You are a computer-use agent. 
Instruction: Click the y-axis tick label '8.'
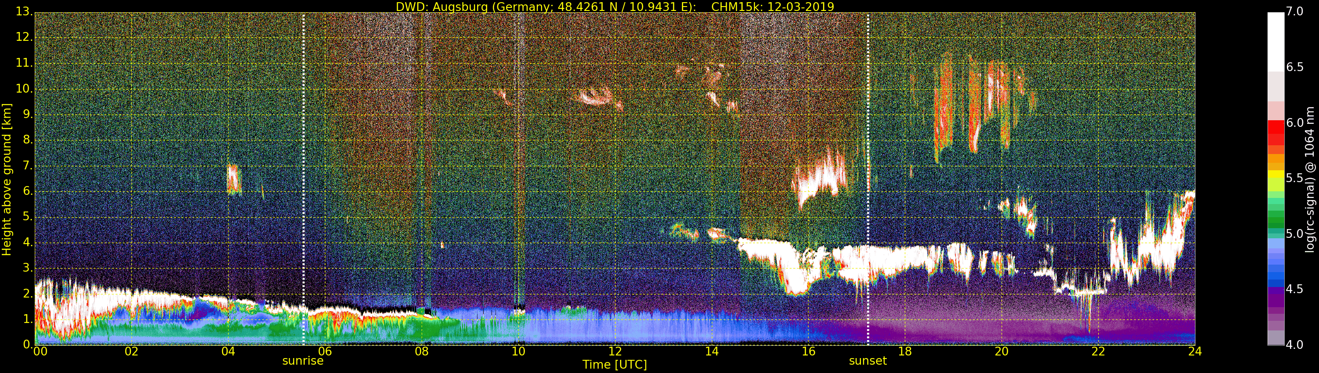point(28,140)
